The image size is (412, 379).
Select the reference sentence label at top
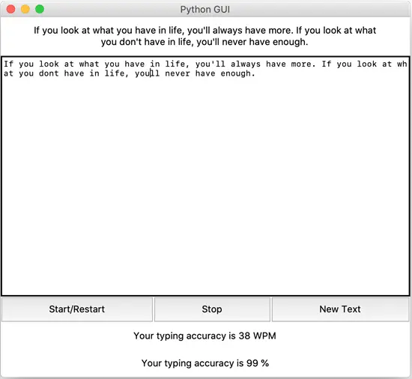205,36
